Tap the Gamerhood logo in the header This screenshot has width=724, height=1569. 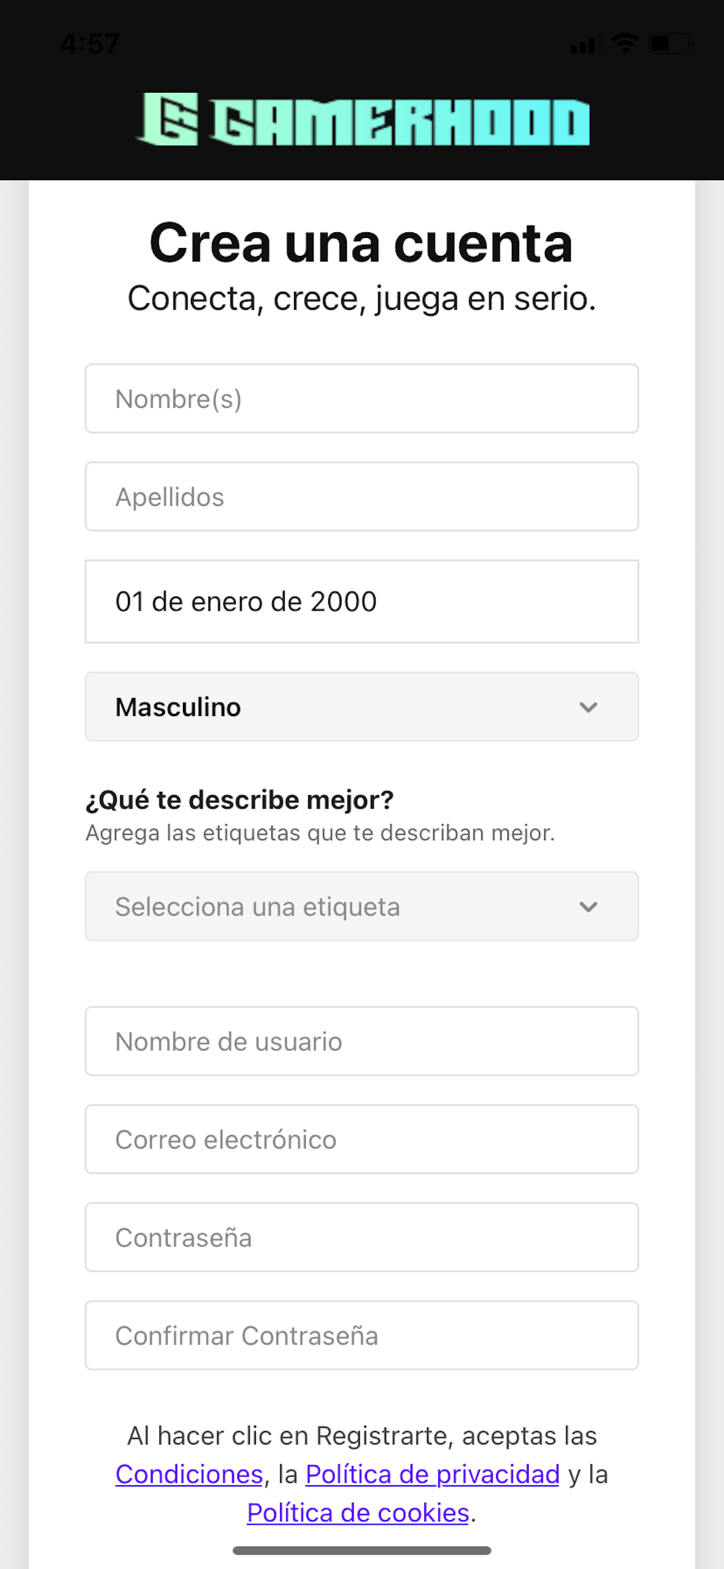(x=363, y=120)
